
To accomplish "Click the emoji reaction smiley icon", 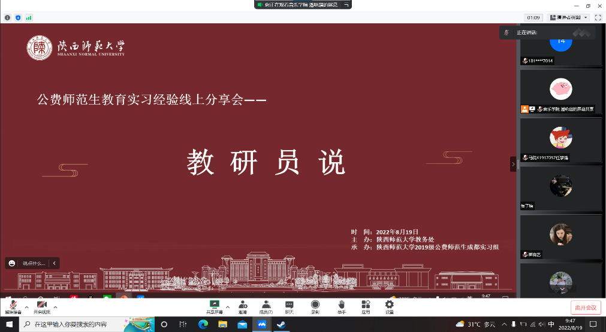I will pyautogui.click(x=12, y=263).
